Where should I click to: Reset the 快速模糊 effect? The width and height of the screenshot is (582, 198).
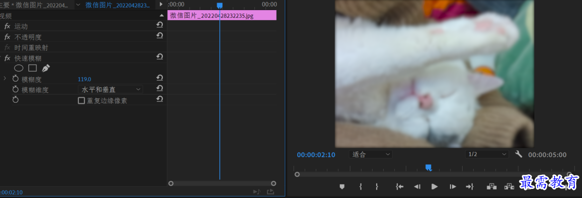click(x=160, y=56)
